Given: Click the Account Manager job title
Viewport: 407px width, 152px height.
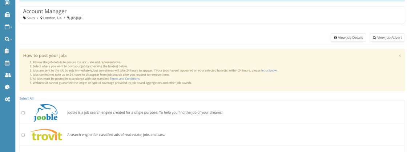Looking at the screenshot, I should (45, 12).
